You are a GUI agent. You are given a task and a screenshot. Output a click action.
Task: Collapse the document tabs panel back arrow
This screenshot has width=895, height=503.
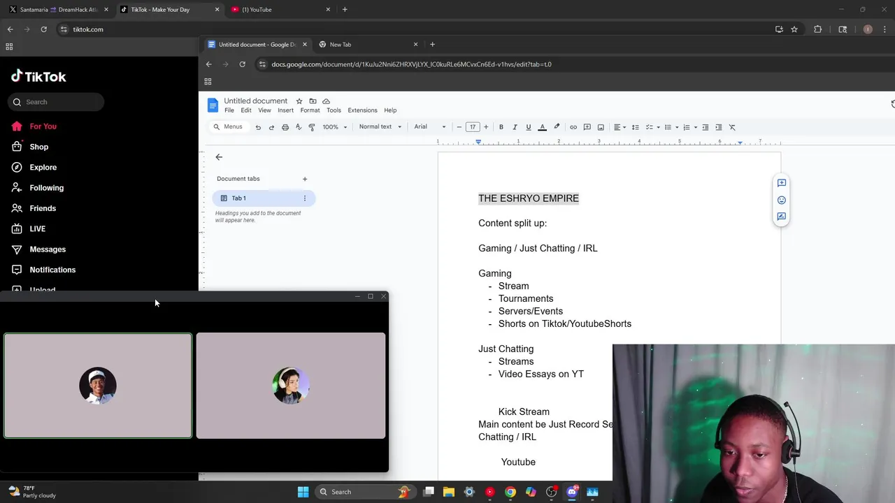[x=219, y=157]
